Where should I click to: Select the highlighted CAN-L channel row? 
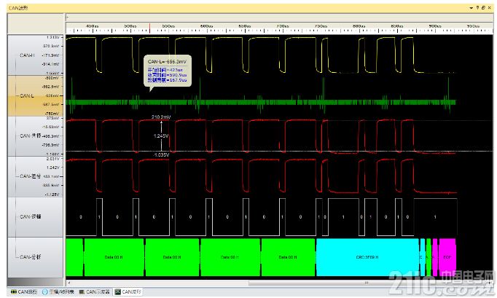[x=36, y=95]
